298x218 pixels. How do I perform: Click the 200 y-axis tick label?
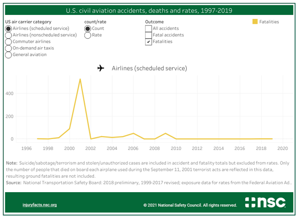click(9, 116)
